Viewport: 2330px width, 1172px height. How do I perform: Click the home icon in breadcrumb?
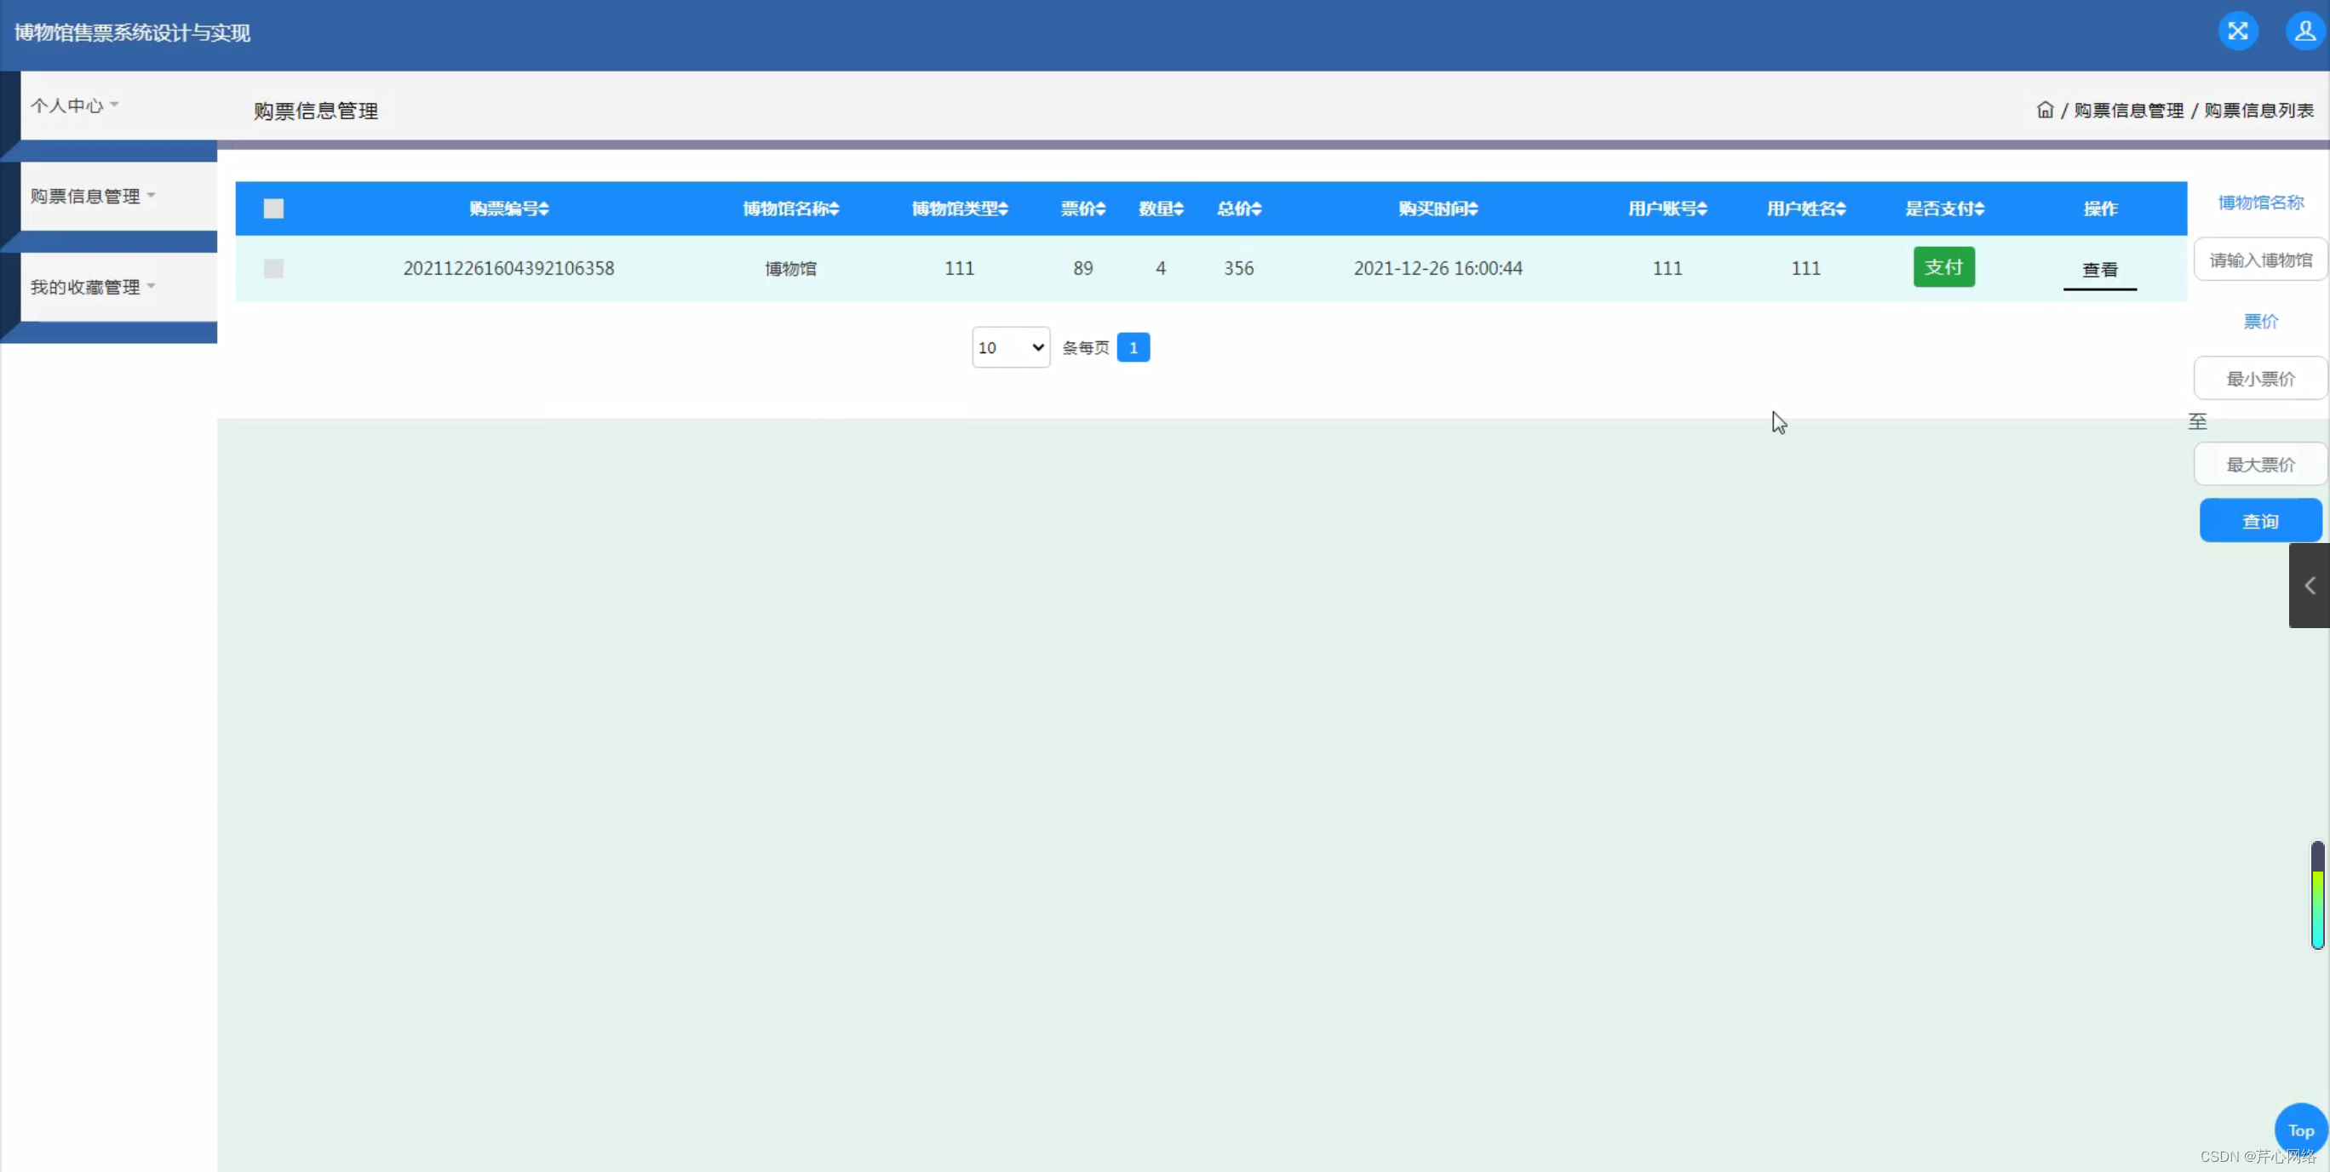click(x=2044, y=110)
